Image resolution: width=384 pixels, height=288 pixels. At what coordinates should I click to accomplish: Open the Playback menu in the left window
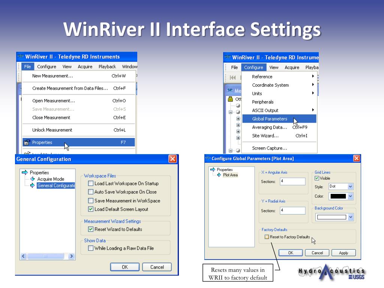(107, 67)
